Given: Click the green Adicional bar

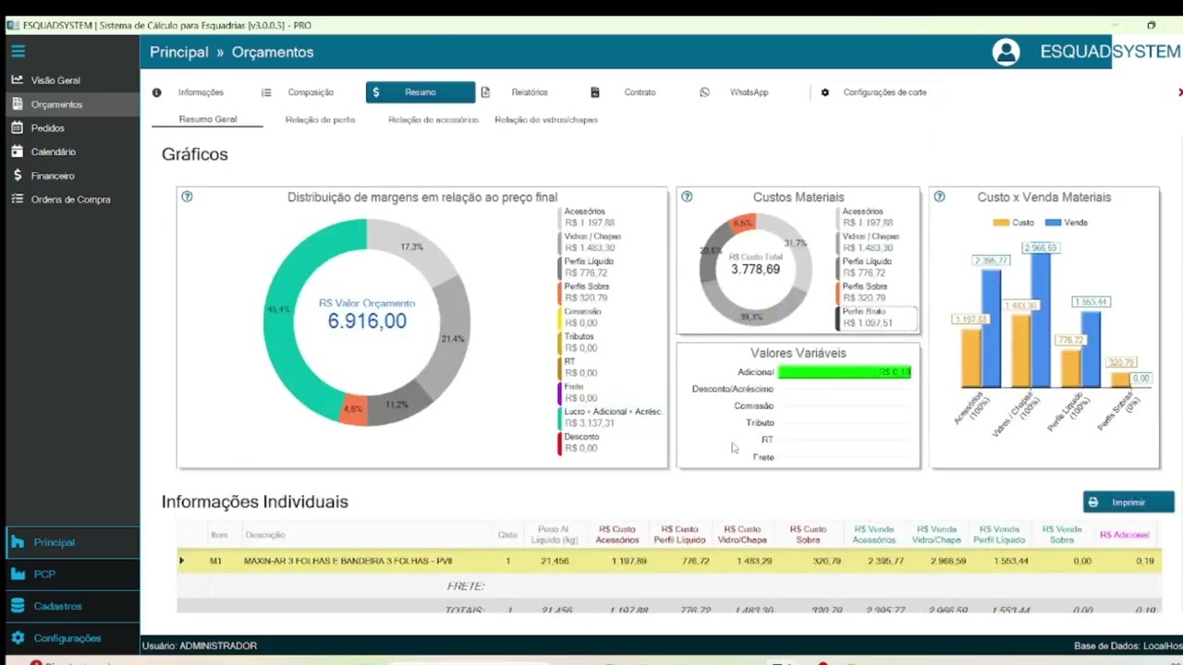Looking at the screenshot, I should 845,372.
